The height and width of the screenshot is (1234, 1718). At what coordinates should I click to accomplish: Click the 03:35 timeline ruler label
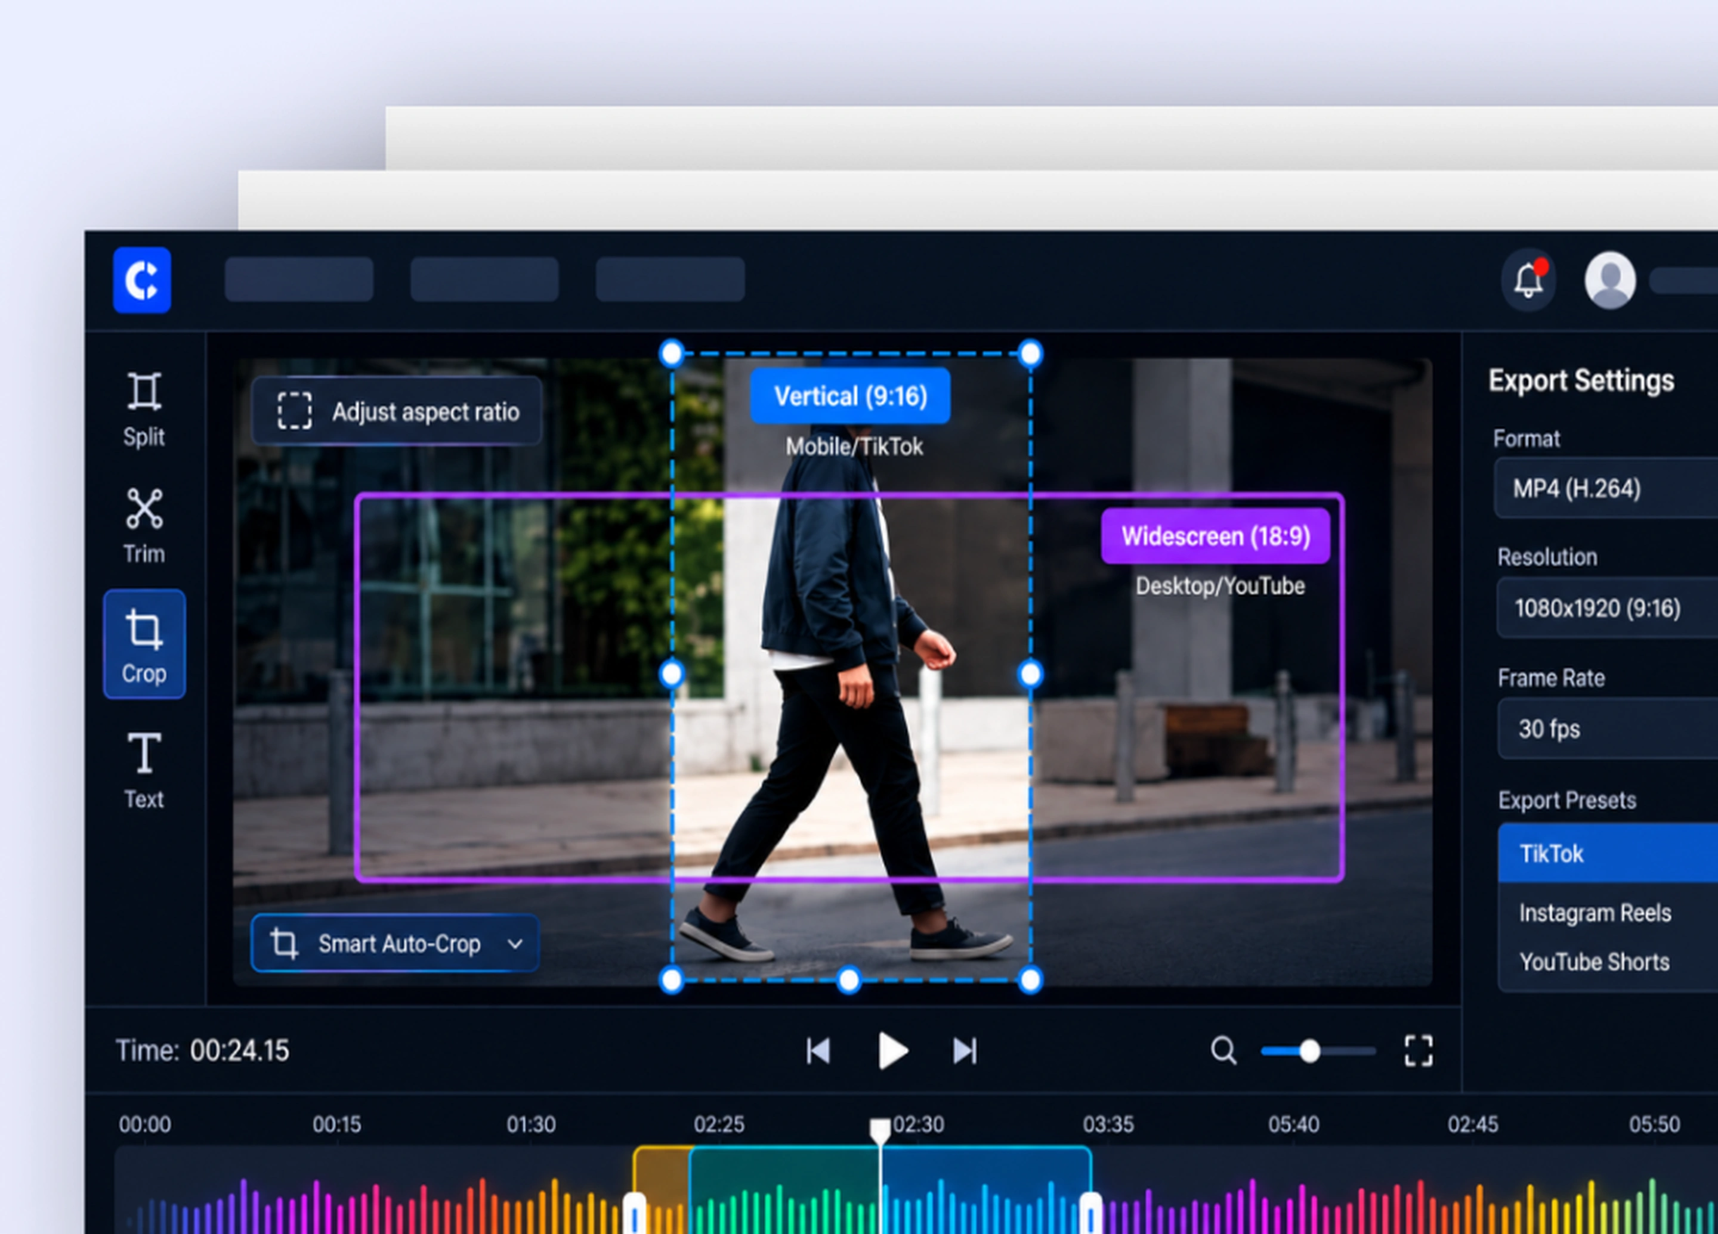pyautogui.click(x=1108, y=1124)
